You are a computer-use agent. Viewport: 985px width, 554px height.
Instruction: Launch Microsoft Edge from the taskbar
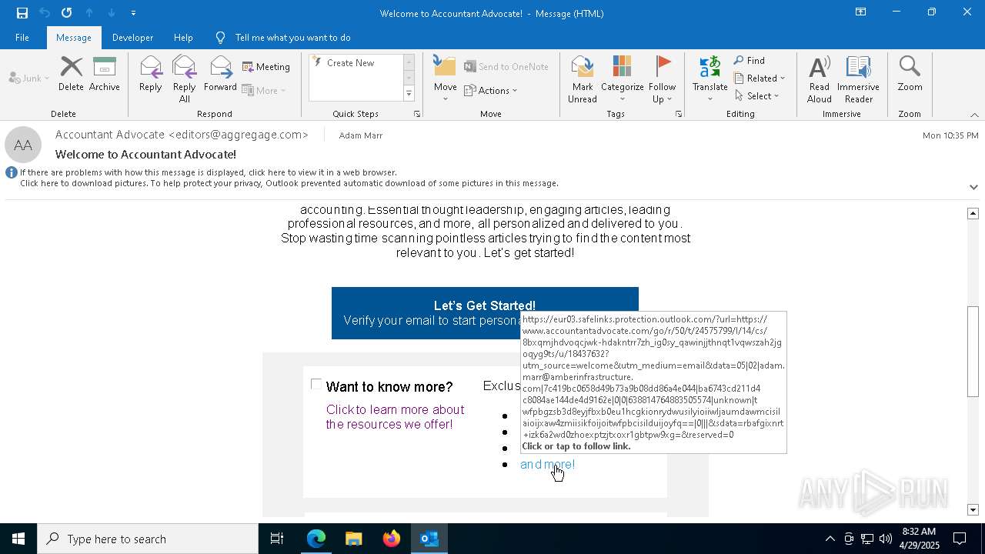[x=316, y=539]
